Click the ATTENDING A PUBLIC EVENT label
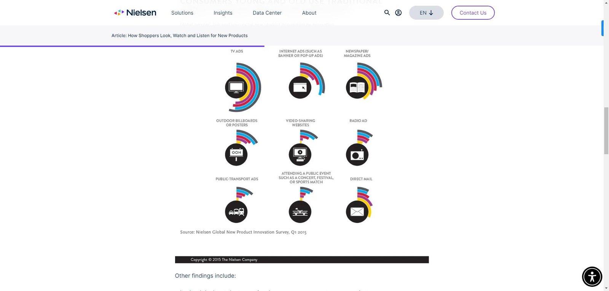609x291 pixels. (306, 178)
